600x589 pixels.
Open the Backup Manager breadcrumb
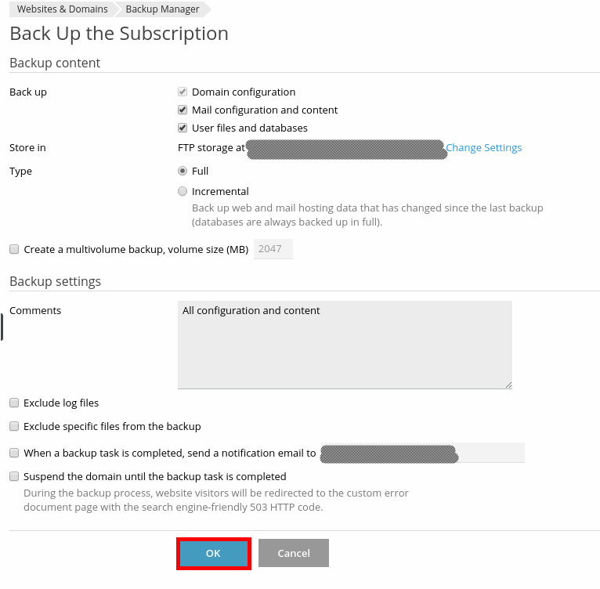[x=162, y=9]
